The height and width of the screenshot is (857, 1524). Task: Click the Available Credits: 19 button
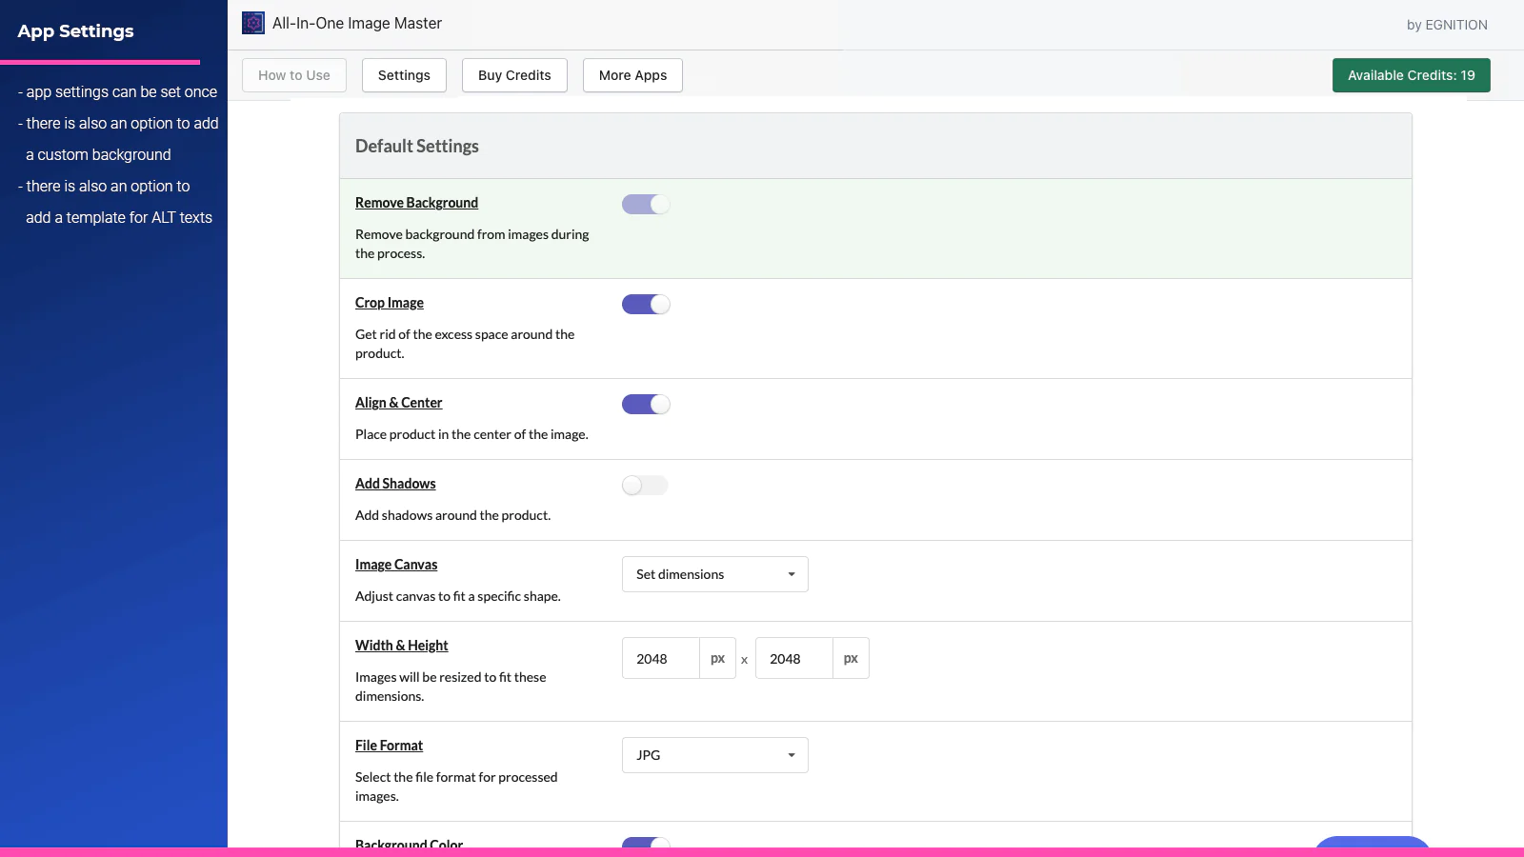coord(1411,75)
